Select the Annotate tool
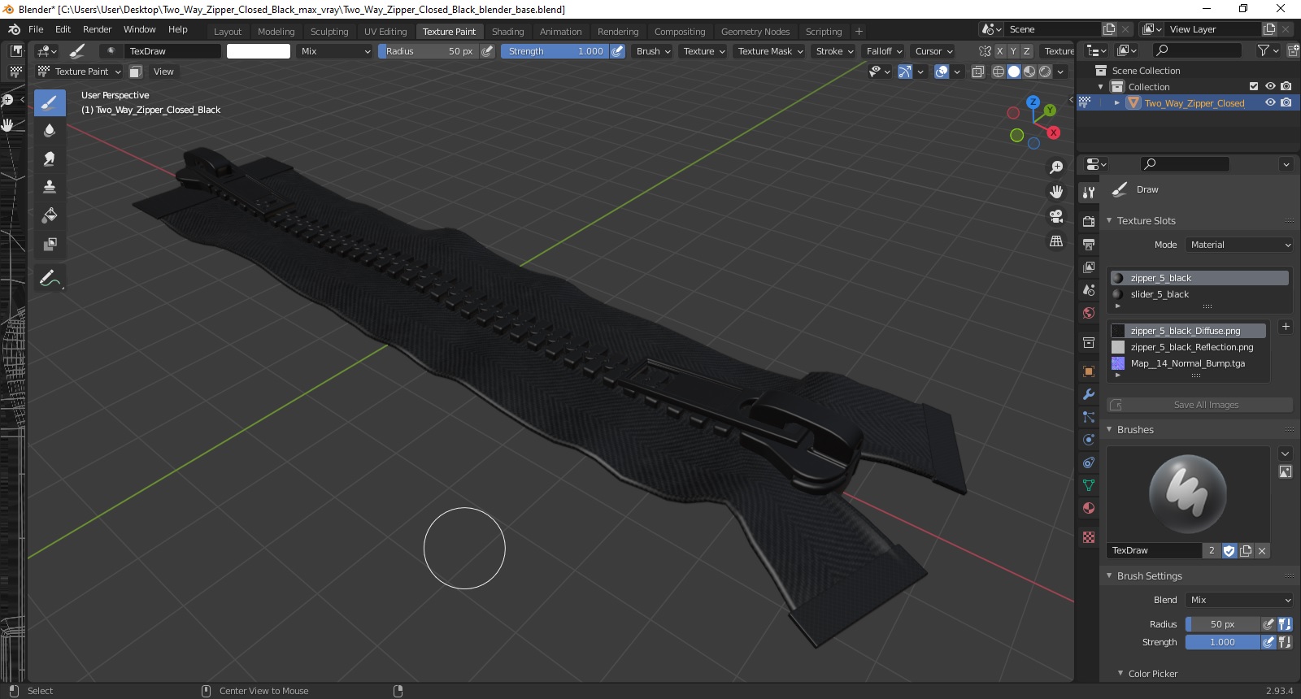The width and height of the screenshot is (1301, 699). (x=50, y=279)
